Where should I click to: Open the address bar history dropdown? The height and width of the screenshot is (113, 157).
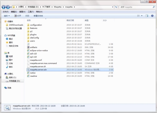pos(113,7)
